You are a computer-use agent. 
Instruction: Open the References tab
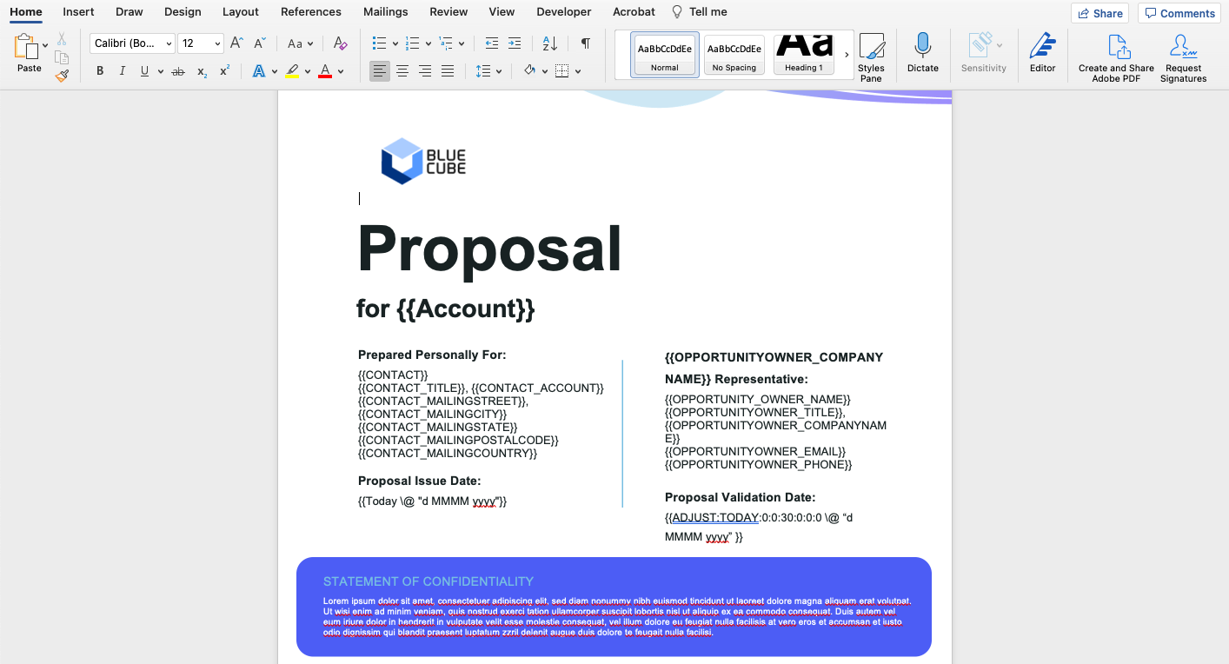pyautogui.click(x=311, y=11)
